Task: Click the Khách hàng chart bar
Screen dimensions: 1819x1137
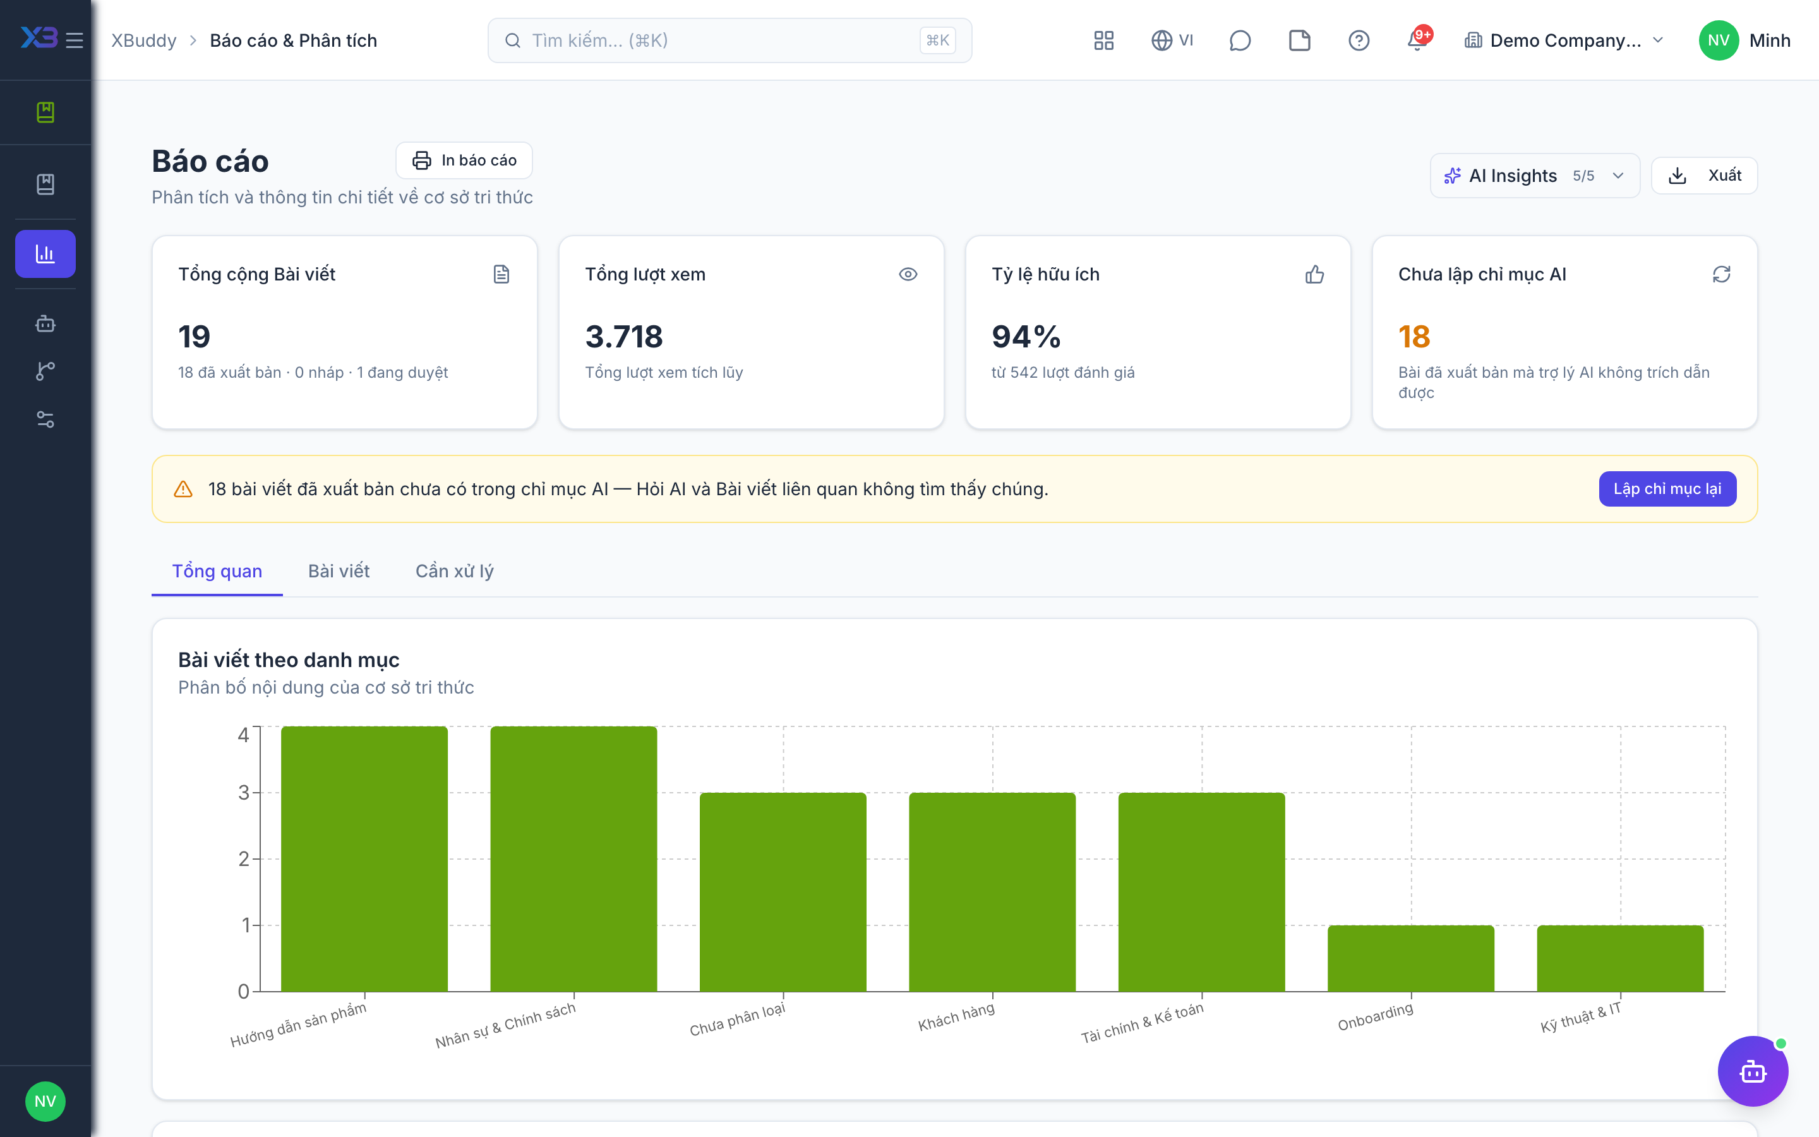Action: tap(992, 892)
